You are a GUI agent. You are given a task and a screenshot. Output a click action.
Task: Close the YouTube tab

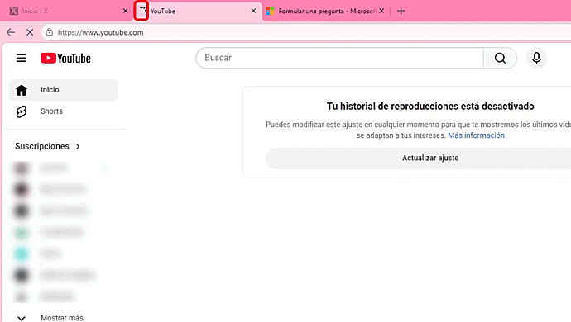coord(253,11)
